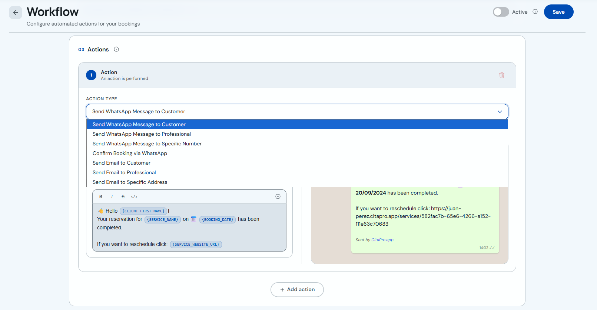The image size is (597, 310).
Task: Click in the message text editor body
Action: point(189,228)
